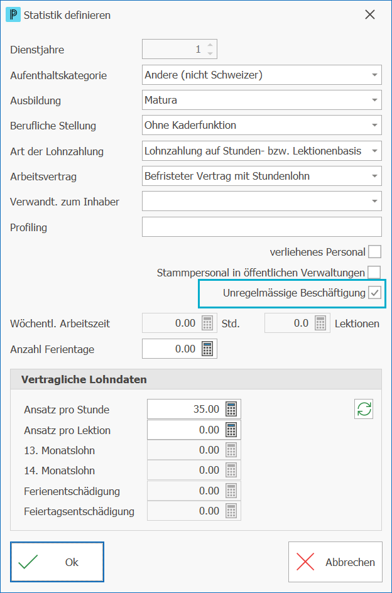This screenshot has height=593, width=392.
Task: Click calculator icon of Feiertagsentschädigung
Action: tap(231, 511)
